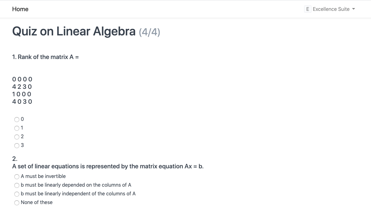Select the 'A must be invertible' radio
The width and height of the screenshot is (371, 214).
pyautogui.click(x=17, y=176)
